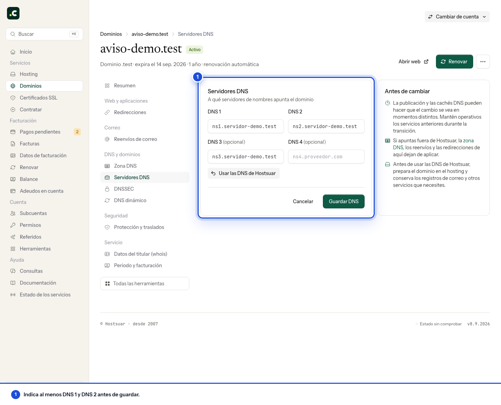Click the Buscar search box
Screen dimensions: 501x405
44,34
